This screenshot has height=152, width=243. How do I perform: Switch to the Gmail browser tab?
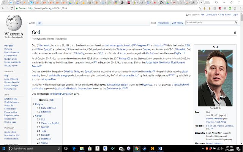coord(174,3)
